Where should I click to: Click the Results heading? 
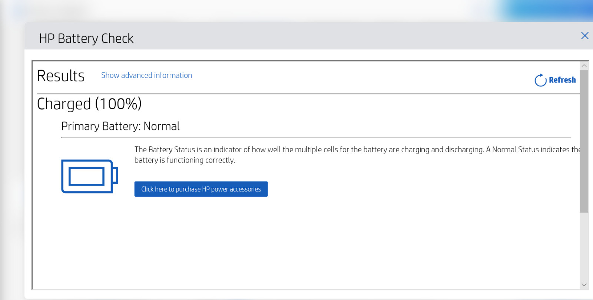point(61,76)
